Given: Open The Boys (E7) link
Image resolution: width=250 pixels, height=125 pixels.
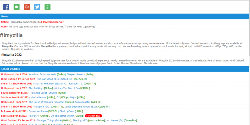Looking at the screenshot, I should (80, 121).
